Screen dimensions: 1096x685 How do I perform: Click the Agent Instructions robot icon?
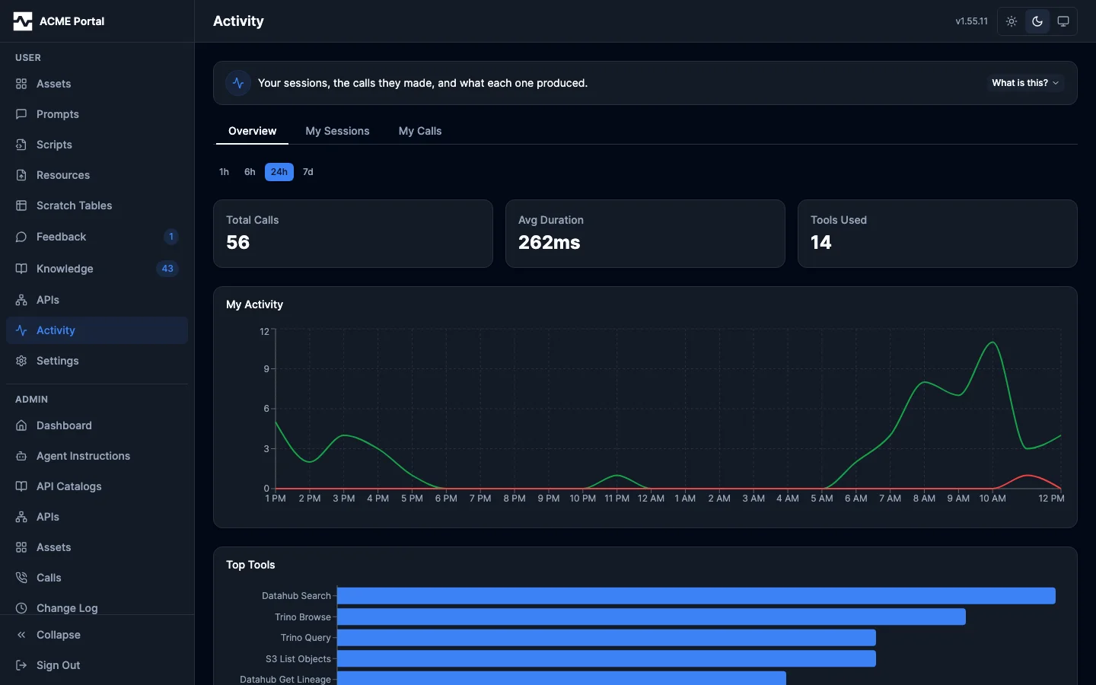coord(21,456)
